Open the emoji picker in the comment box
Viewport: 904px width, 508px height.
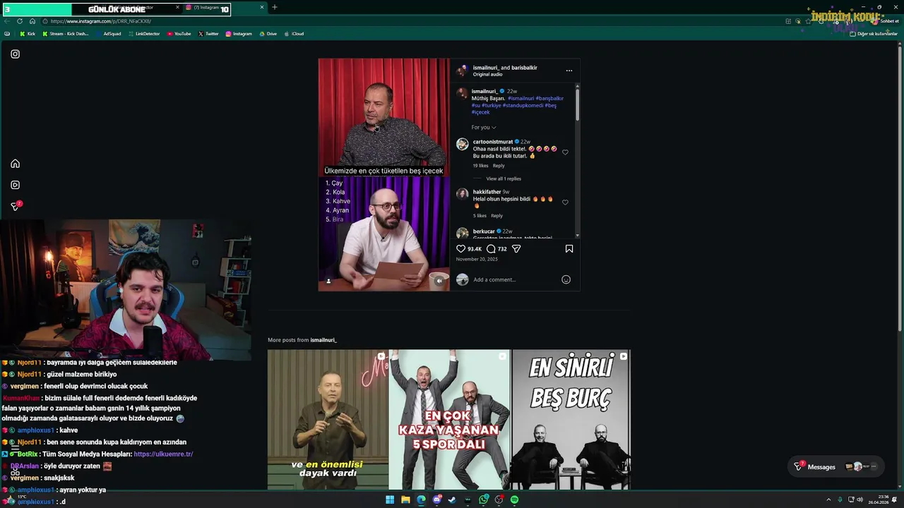[x=566, y=279]
